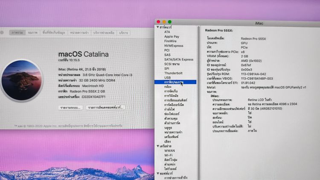
Task: Collapse the ฮาร์ดแวร์ section triangle
Action: [158, 27]
